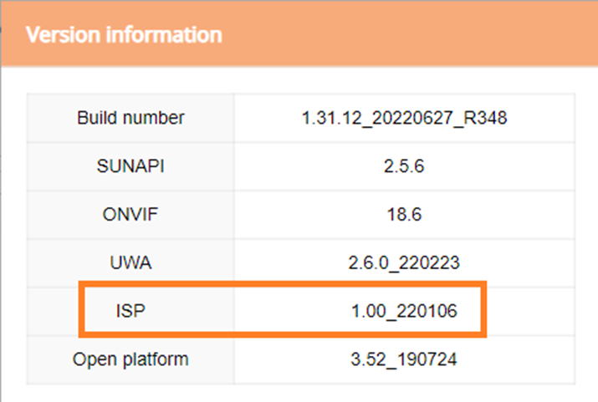Select the ONVIF label cell
The image size is (598, 402).
(x=130, y=215)
